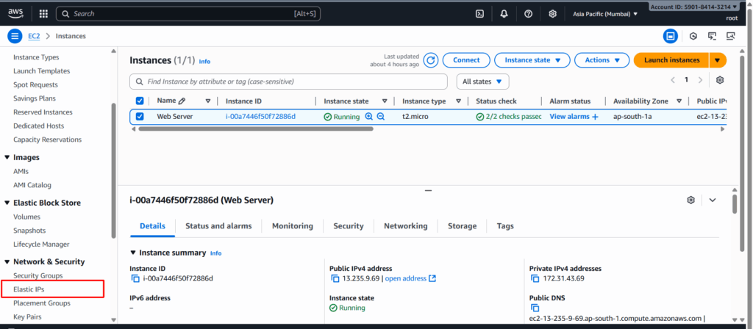The width and height of the screenshot is (753, 329).
Task: Copy the Instance ID in summary
Action: 135,278
